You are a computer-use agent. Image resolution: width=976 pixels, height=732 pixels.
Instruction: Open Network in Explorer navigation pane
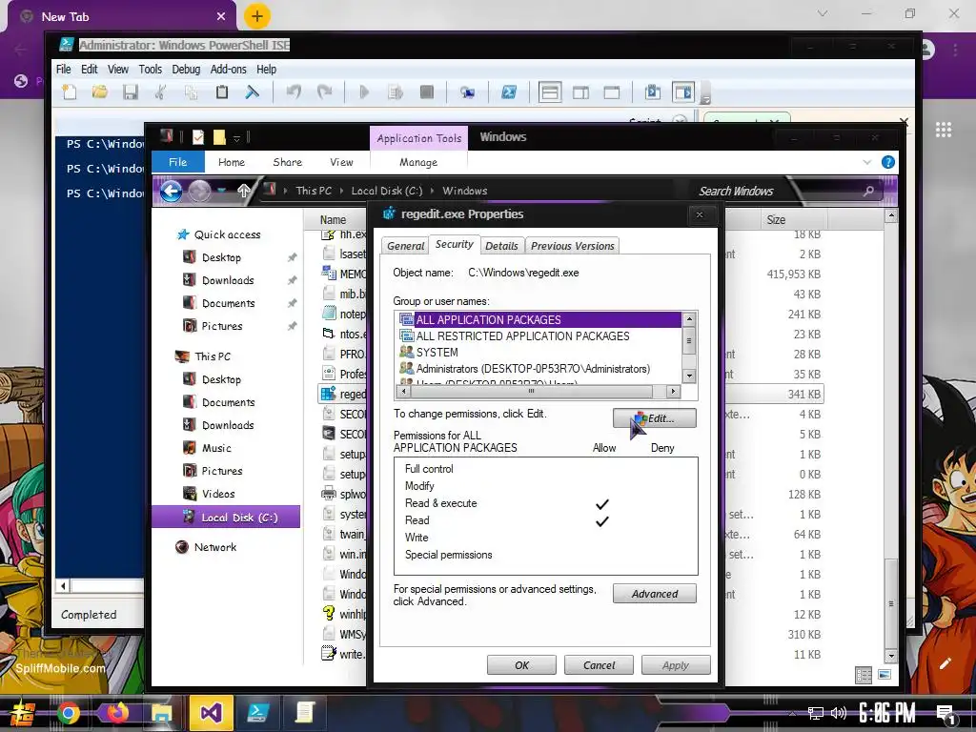[x=214, y=547]
